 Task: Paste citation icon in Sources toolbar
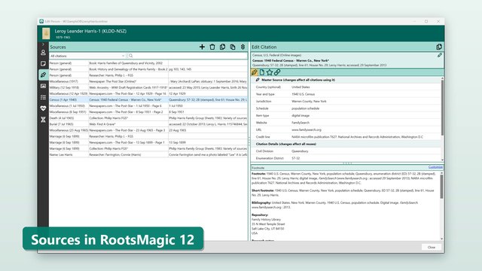(x=233, y=47)
